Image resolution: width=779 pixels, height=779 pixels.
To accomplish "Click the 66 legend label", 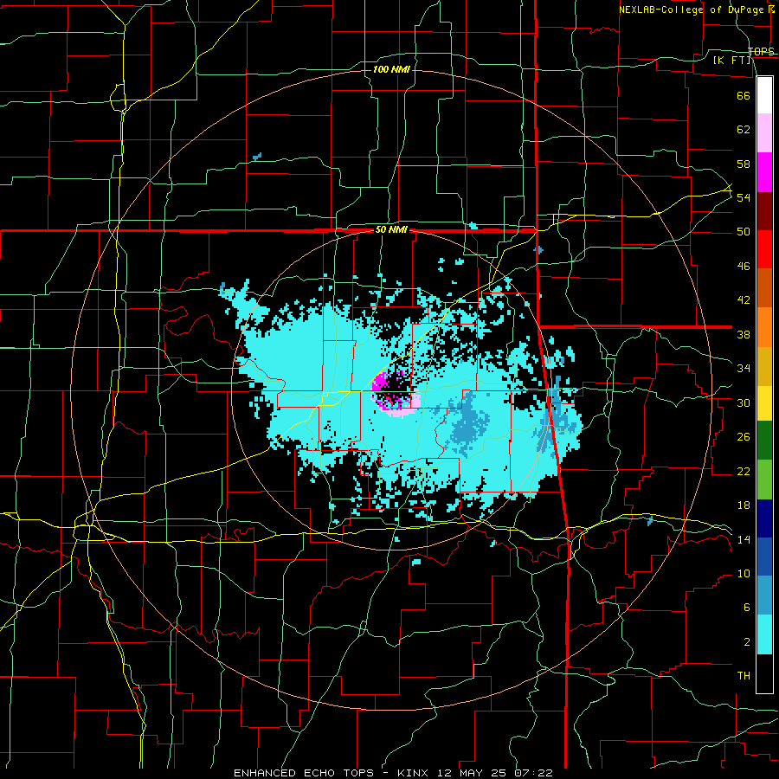I will click(x=744, y=95).
